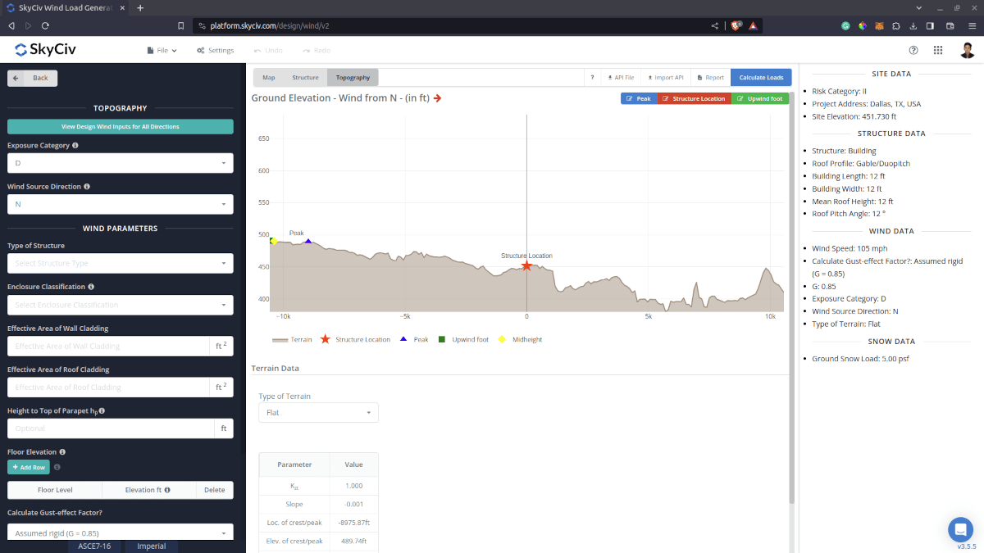Click the user profile avatar

(x=968, y=50)
